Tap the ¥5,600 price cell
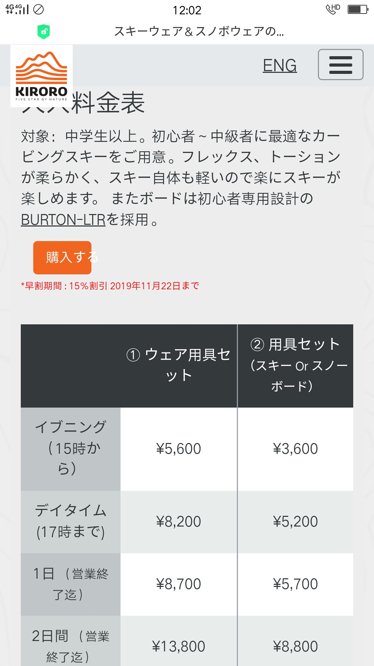The image size is (374, 666). 178,449
